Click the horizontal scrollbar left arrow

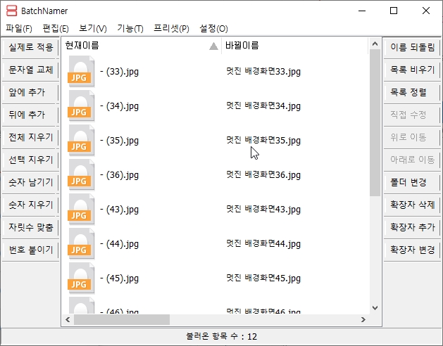coord(68,319)
